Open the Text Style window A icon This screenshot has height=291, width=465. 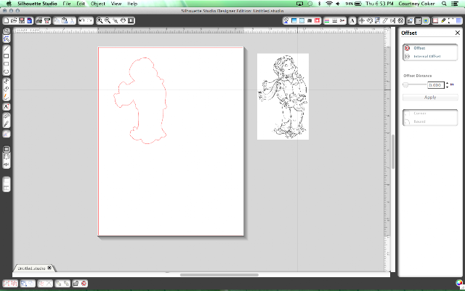(x=352, y=20)
